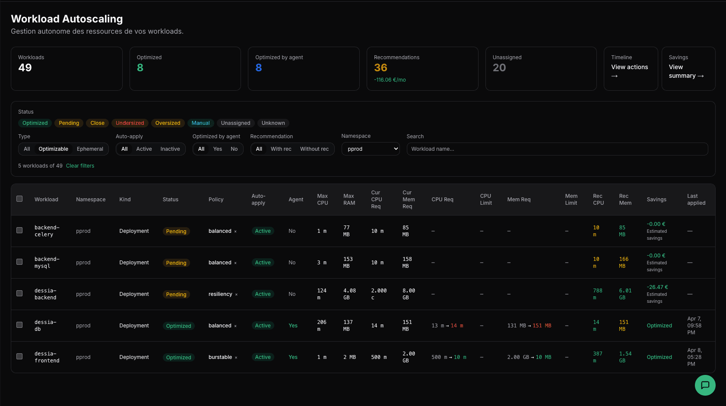Screen dimensions: 726x406
Task: Select 'Without rec' in the Recommendation filter
Action: [x=314, y=149]
